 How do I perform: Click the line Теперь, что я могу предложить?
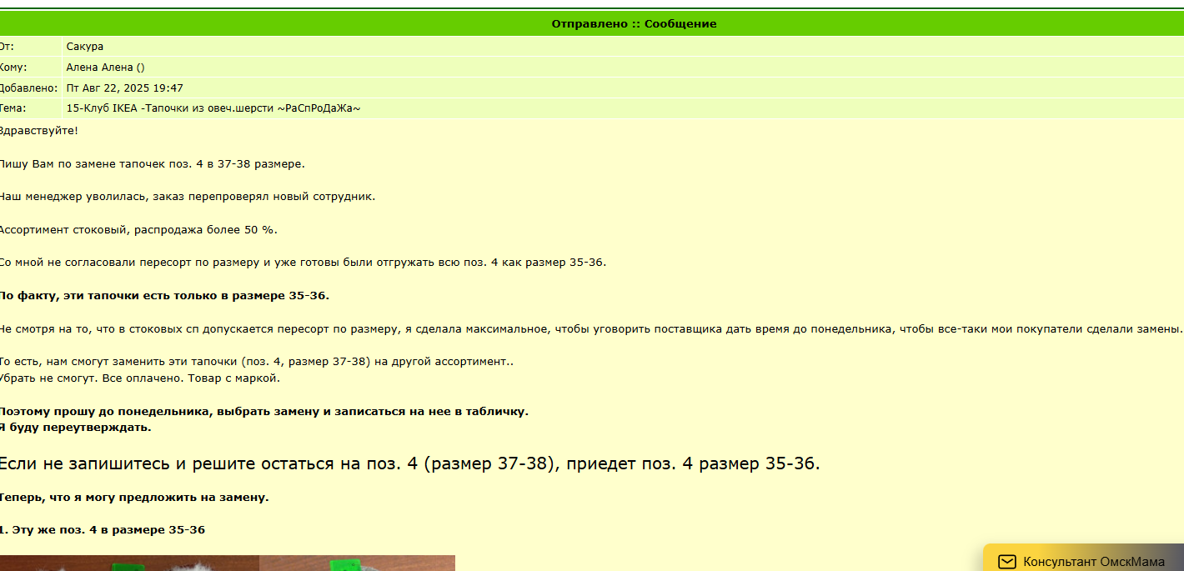(133, 498)
